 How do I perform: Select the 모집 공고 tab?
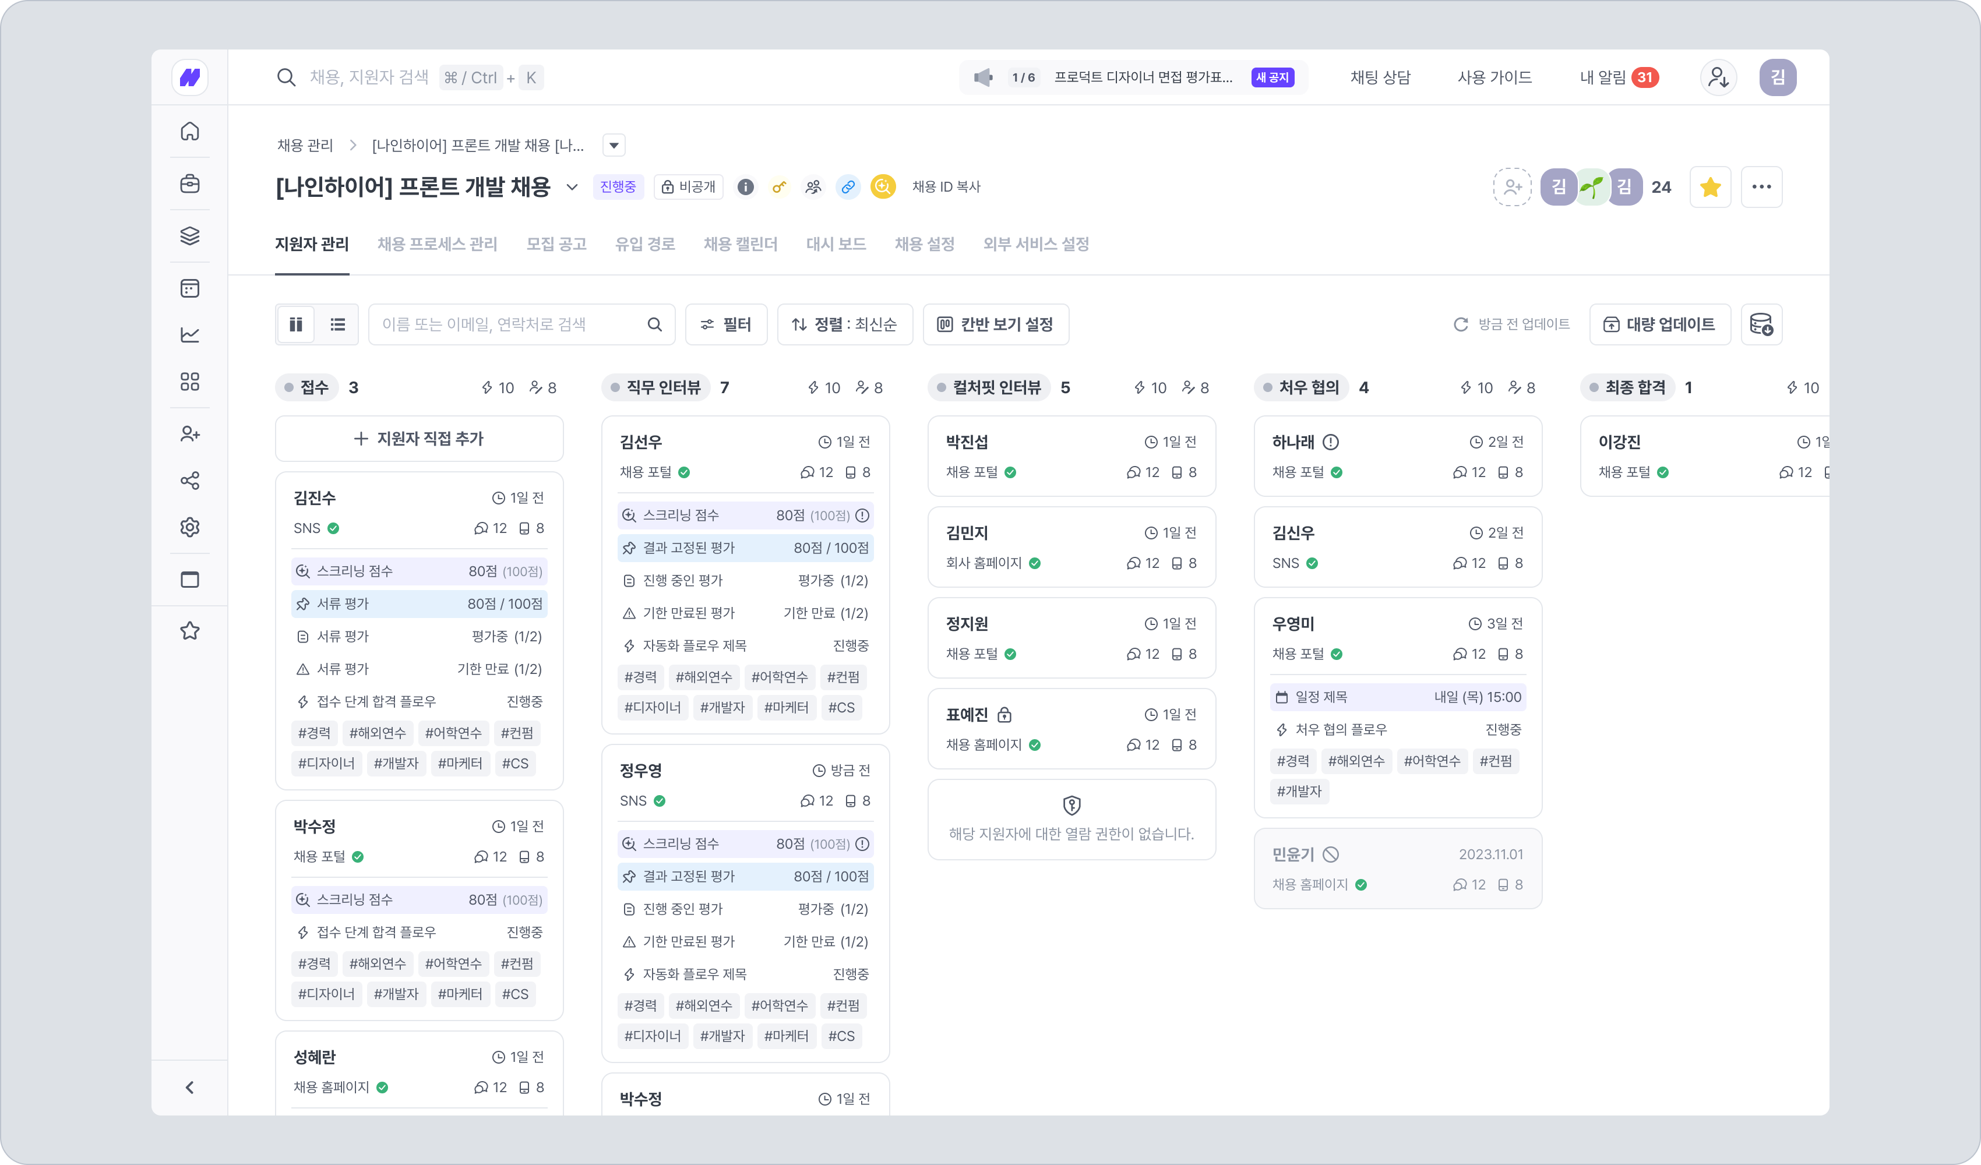point(556,245)
